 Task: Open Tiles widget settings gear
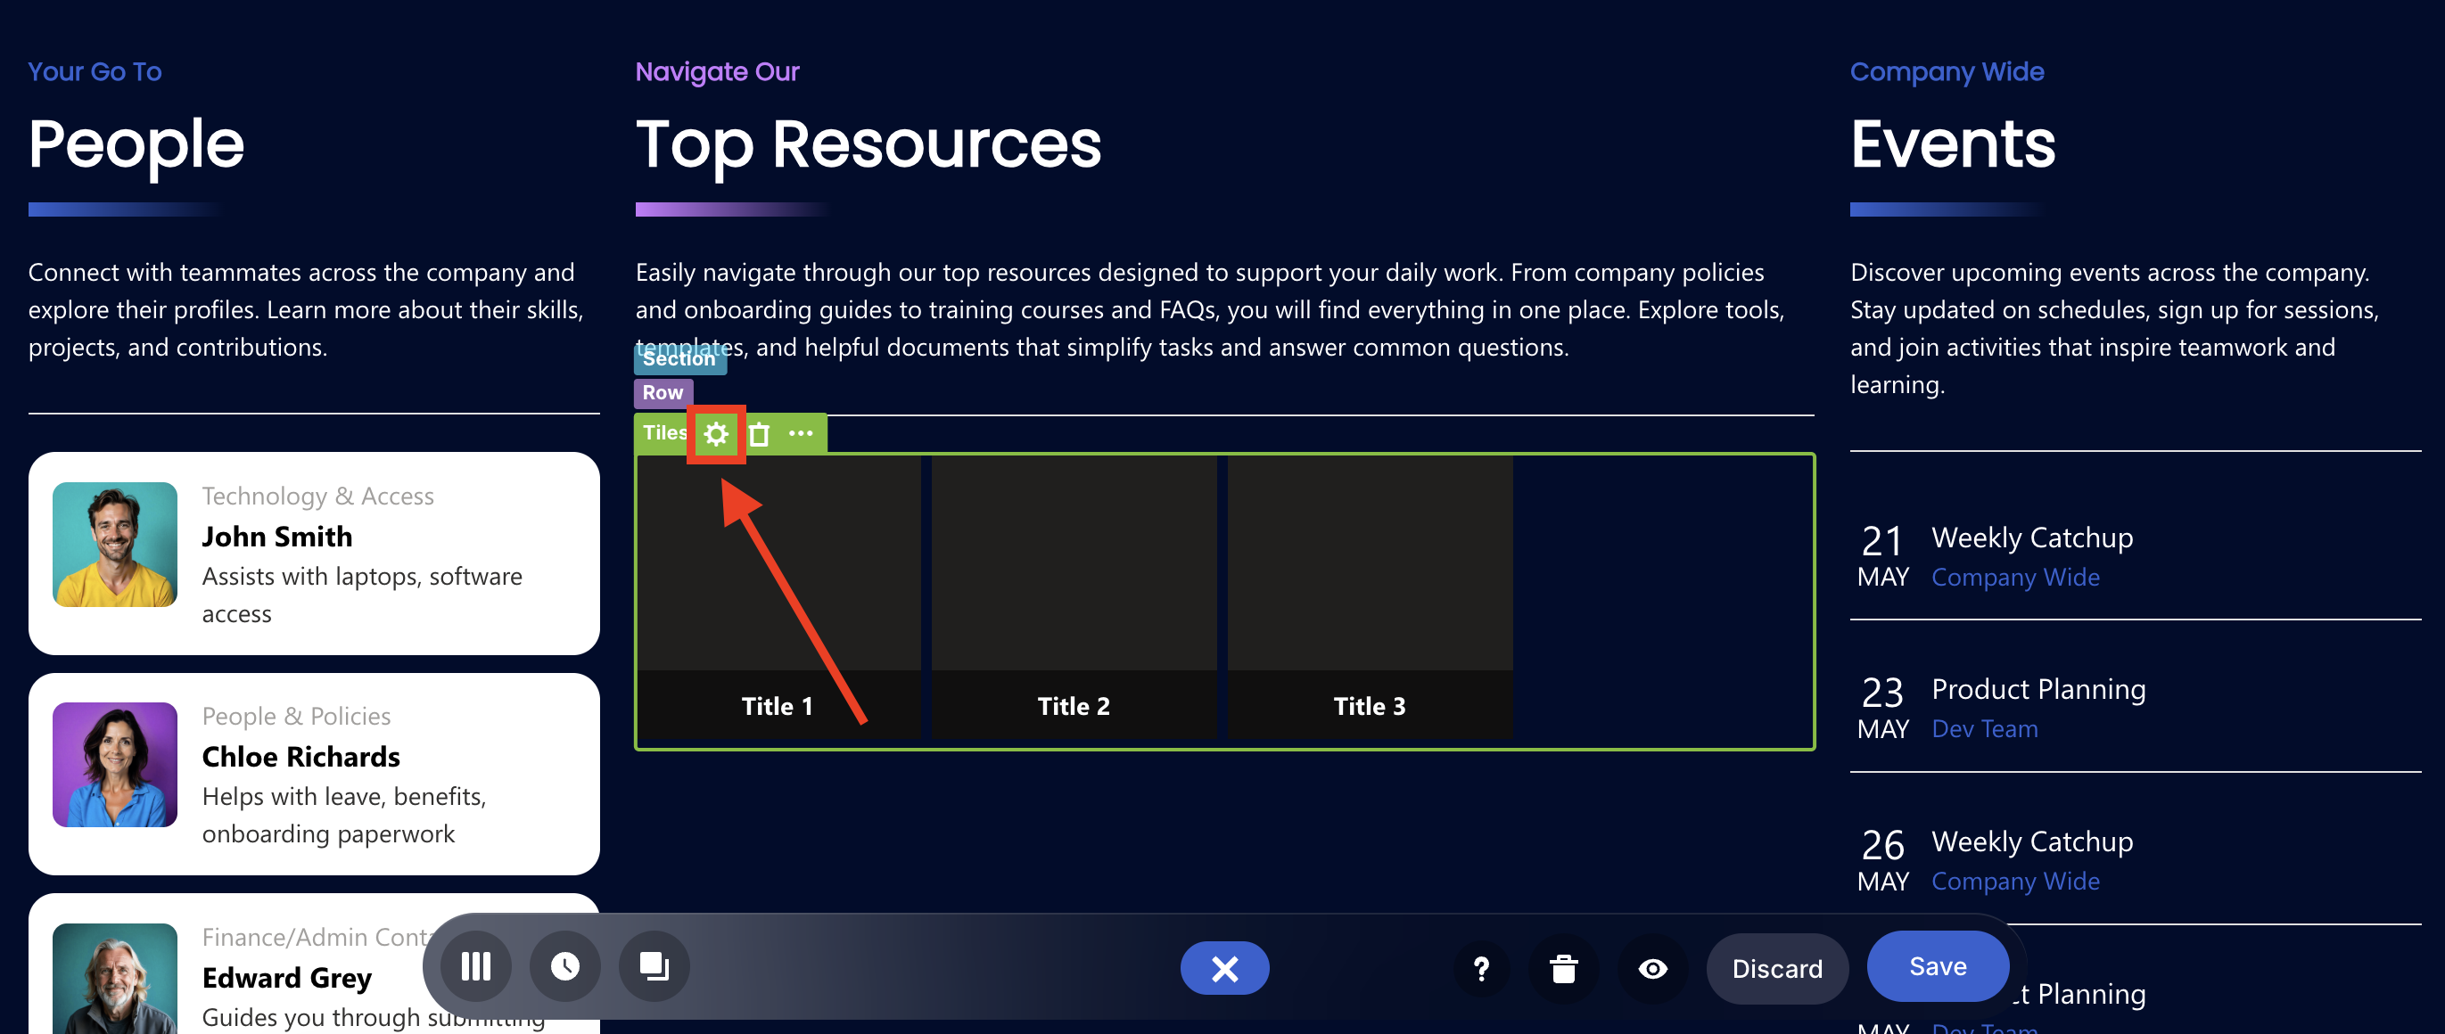[716, 434]
